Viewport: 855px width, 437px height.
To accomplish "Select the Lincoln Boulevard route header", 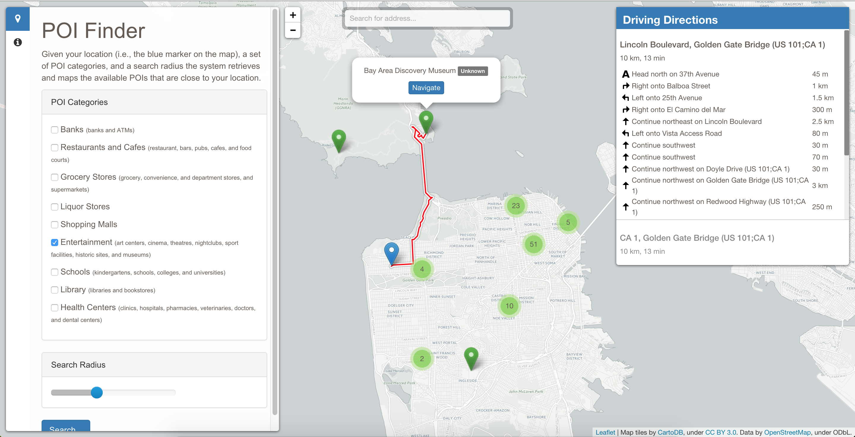I will pyautogui.click(x=722, y=45).
